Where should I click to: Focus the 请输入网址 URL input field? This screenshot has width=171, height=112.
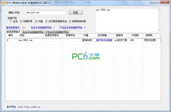pos(46,13)
